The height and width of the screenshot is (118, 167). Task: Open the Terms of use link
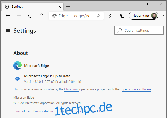click(x=22, y=111)
